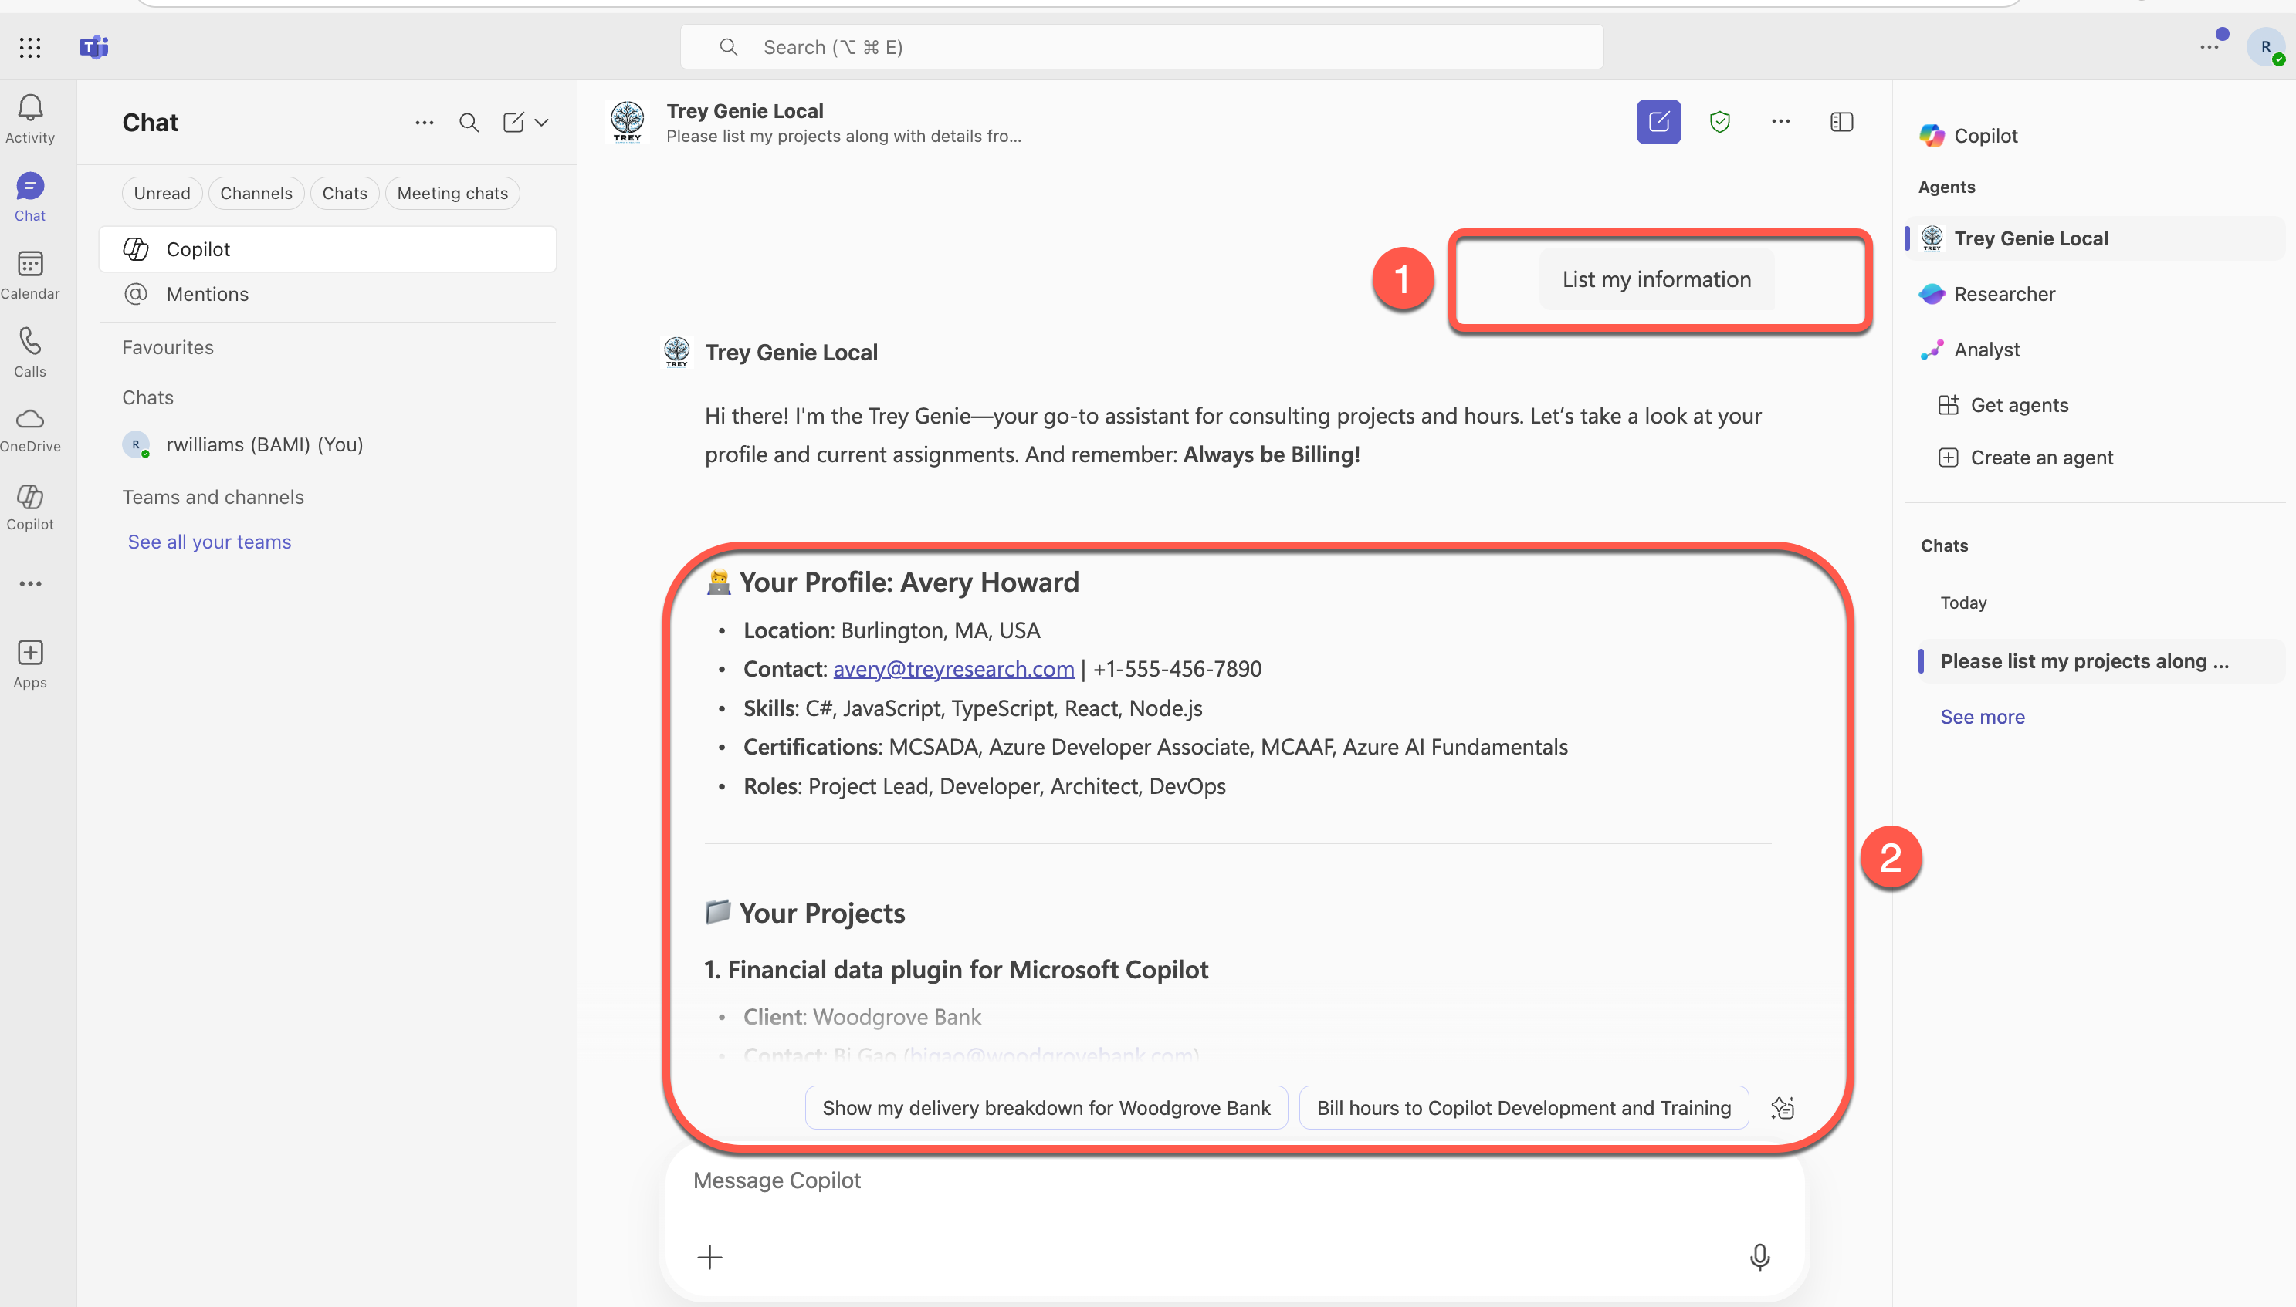Click the microphone icon in message box
The width and height of the screenshot is (2296, 1307).
click(1759, 1257)
